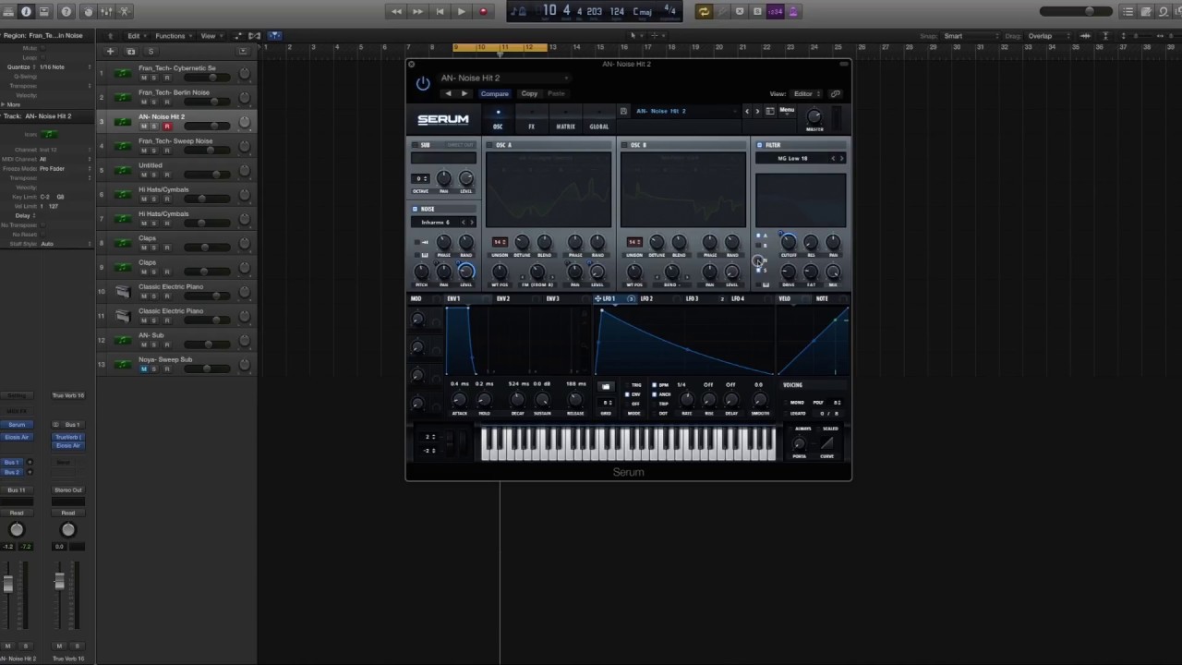Open the Mixer faders icon
This screenshot has height=665, width=1182.
pyautogui.click(x=107, y=11)
